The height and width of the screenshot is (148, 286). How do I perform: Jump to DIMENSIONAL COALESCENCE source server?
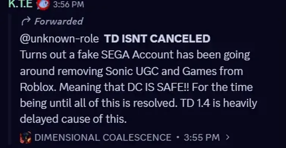(103, 137)
